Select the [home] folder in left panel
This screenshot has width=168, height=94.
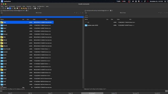point(27,34)
